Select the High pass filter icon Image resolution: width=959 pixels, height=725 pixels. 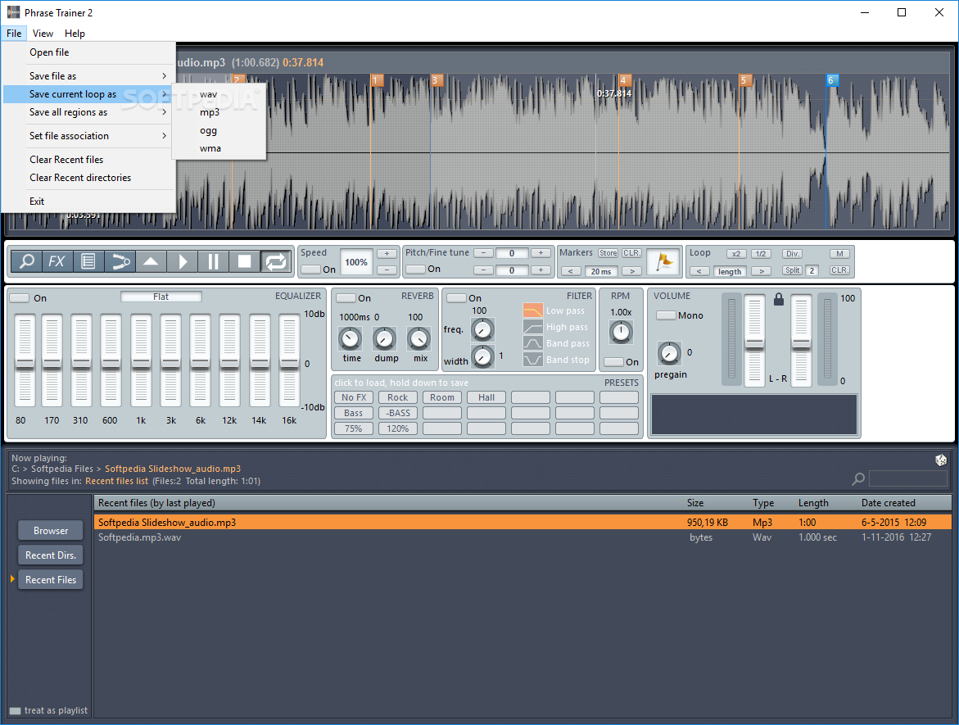[x=532, y=327]
